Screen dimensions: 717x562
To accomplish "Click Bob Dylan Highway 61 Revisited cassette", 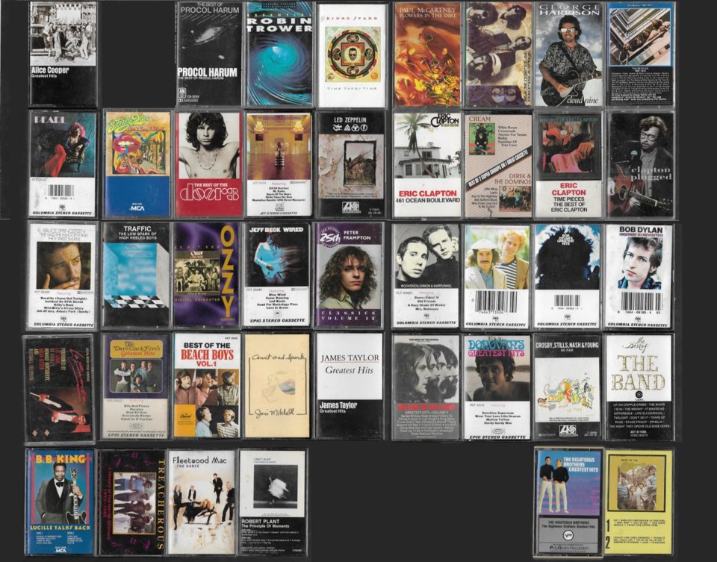I will [639, 275].
